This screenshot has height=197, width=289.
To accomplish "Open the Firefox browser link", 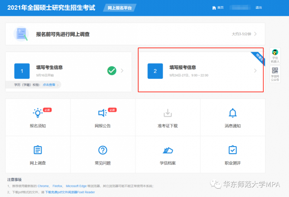I will tap(57, 186).
